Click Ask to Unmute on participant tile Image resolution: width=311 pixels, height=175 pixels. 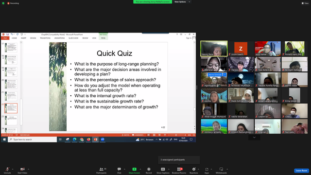(x=215, y=75)
